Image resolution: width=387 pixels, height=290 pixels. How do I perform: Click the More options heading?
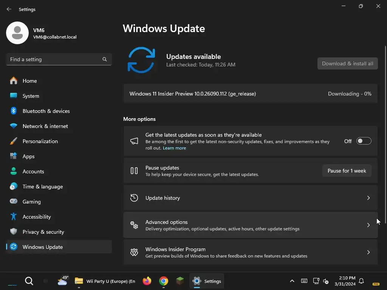[x=139, y=119]
